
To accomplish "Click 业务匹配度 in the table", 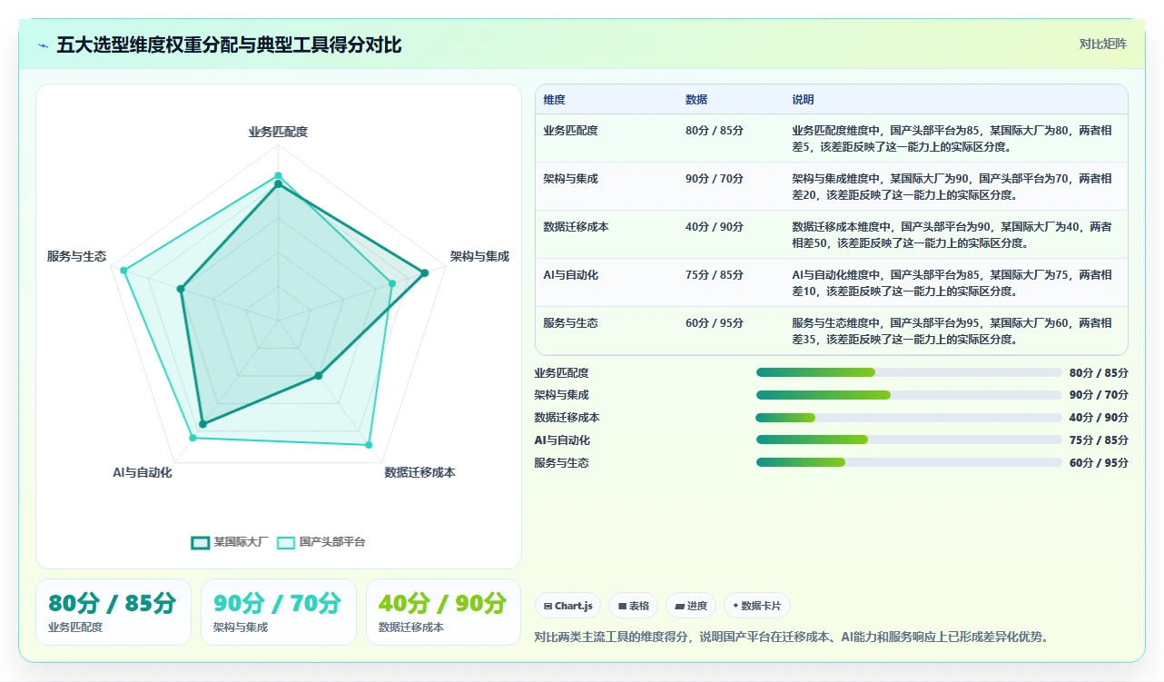I will coord(570,131).
